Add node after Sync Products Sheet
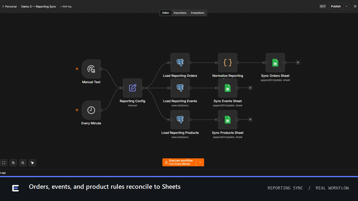This screenshot has width=358, height=201. point(250,119)
